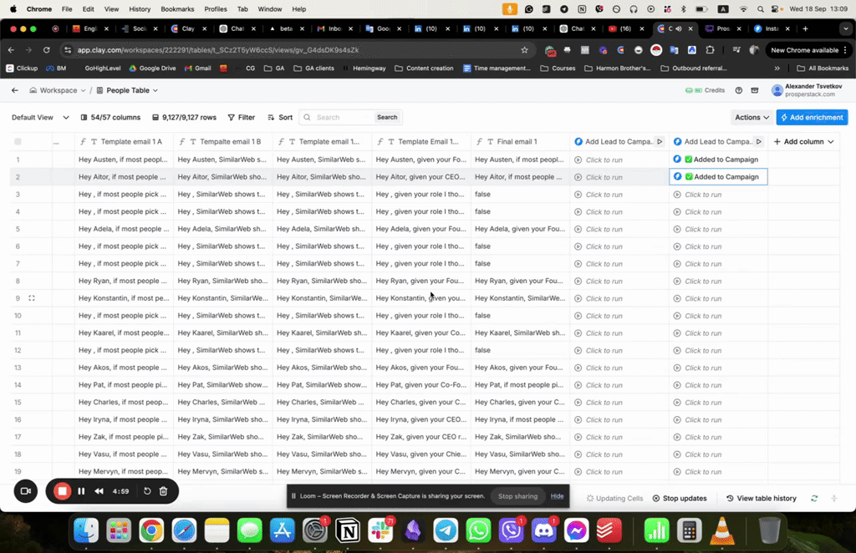Run the play icon in row 3
Image resolution: width=856 pixels, height=553 pixels.
(x=578, y=195)
